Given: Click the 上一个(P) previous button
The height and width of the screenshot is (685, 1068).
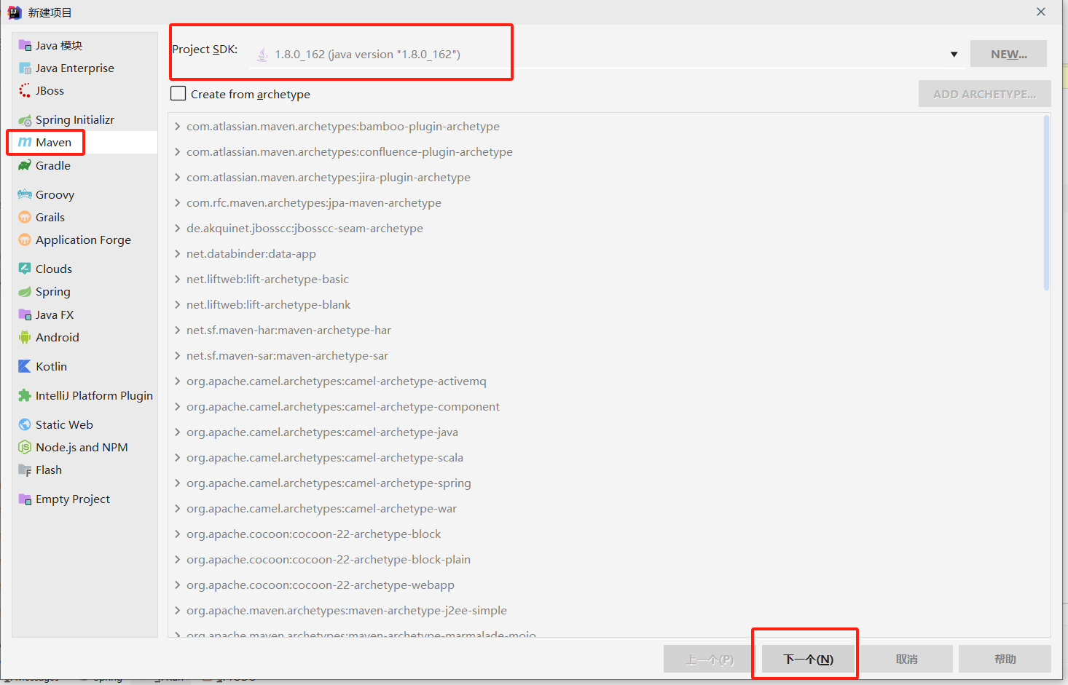Looking at the screenshot, I should (x=710, y=659).
